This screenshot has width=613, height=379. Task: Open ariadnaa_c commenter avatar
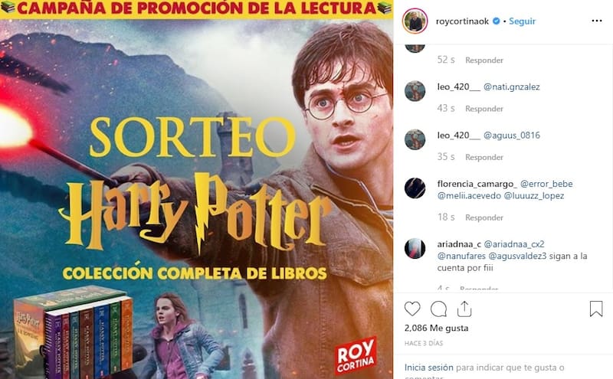click(415, 249)
